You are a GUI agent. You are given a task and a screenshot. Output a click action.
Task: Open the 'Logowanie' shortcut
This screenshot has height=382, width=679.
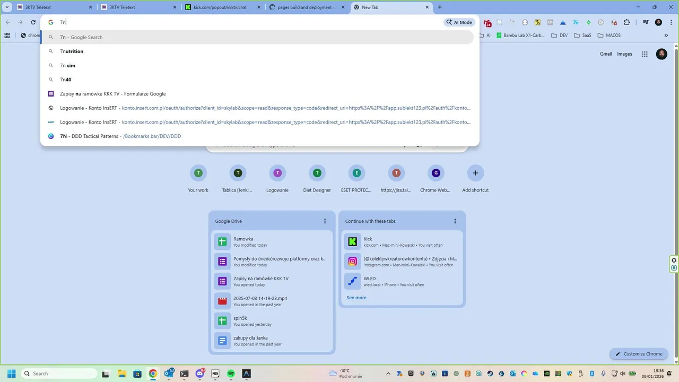click(277, 178)
